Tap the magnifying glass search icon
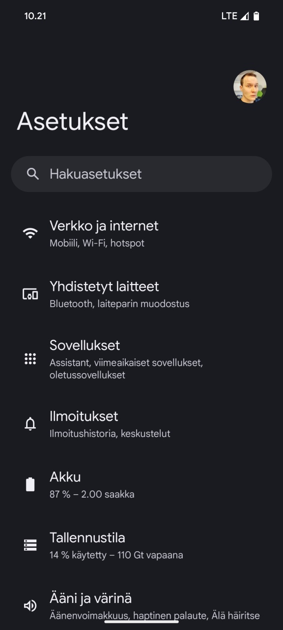283x630 pixels. 33,174
